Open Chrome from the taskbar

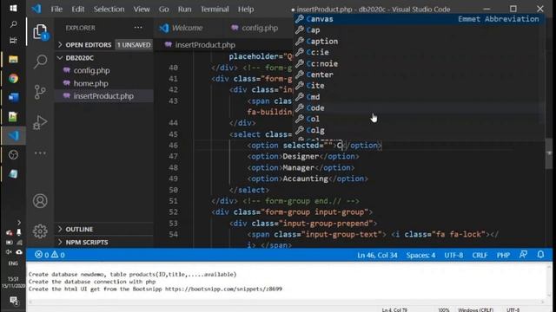[13, 79]
